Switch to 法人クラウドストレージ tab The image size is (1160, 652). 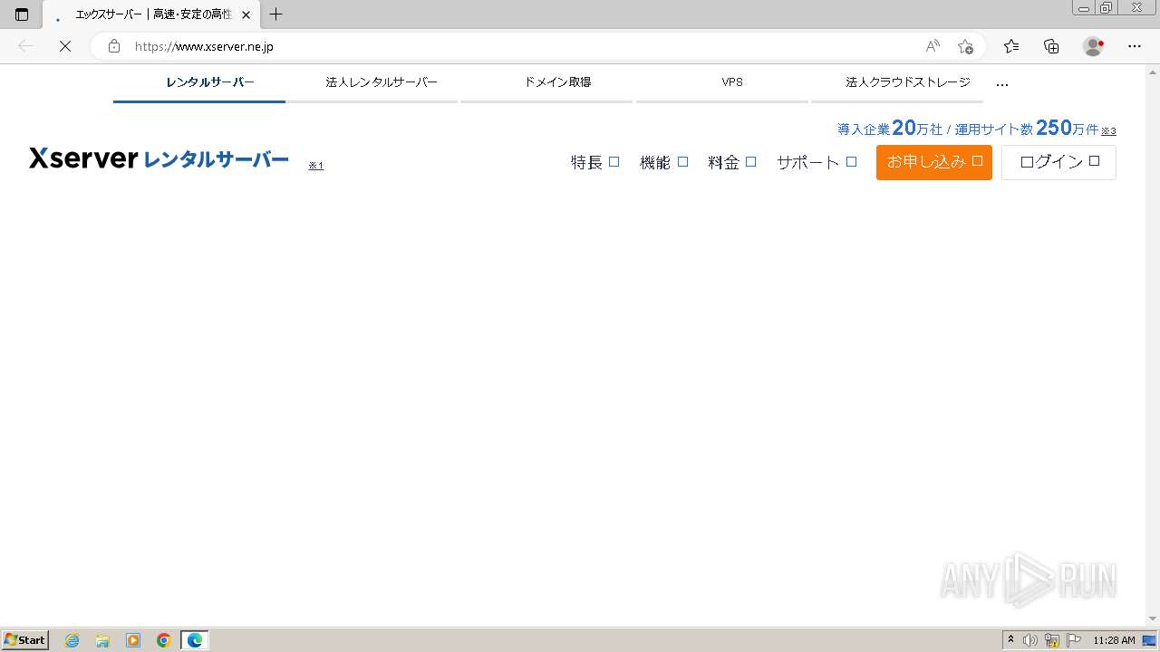pos(897,83)
